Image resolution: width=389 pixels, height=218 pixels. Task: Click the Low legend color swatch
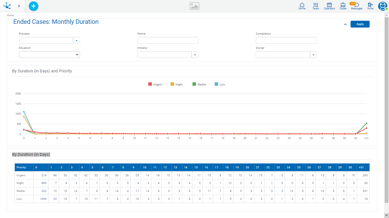click(x=216, y=84)
